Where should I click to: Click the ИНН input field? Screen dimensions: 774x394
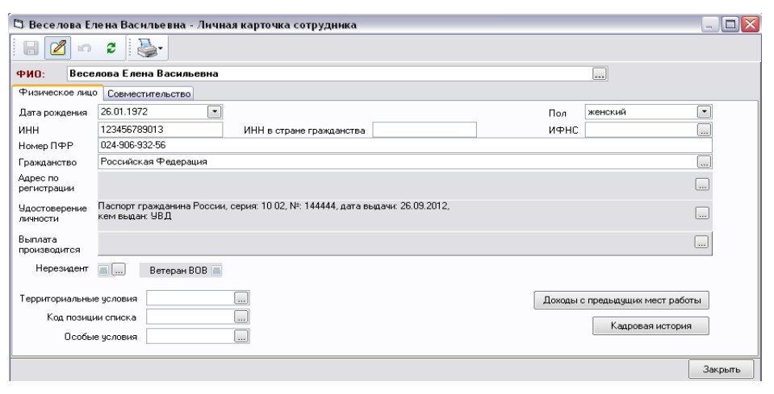point(161,130)
